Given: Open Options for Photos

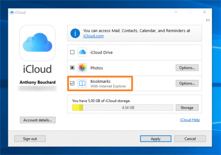Looking at the screenshot, I should click(x=187, y=68).
